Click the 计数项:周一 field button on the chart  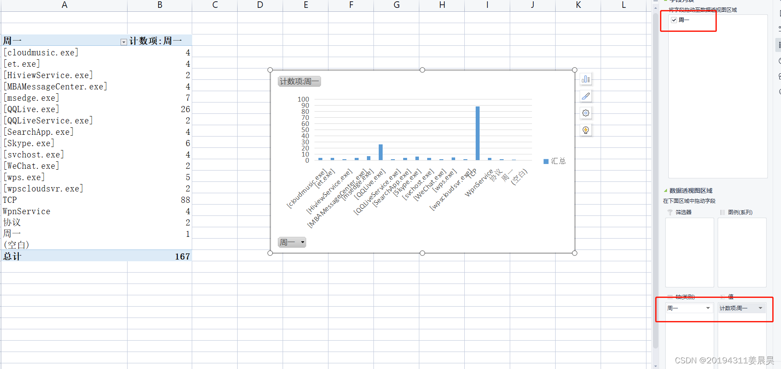pos(299,82)
